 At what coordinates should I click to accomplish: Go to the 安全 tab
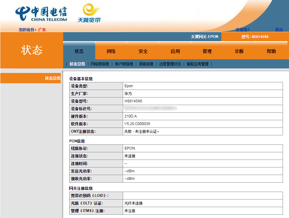click(143, 51)
